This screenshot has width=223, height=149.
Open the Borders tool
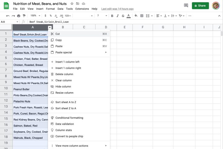(142, 16)
